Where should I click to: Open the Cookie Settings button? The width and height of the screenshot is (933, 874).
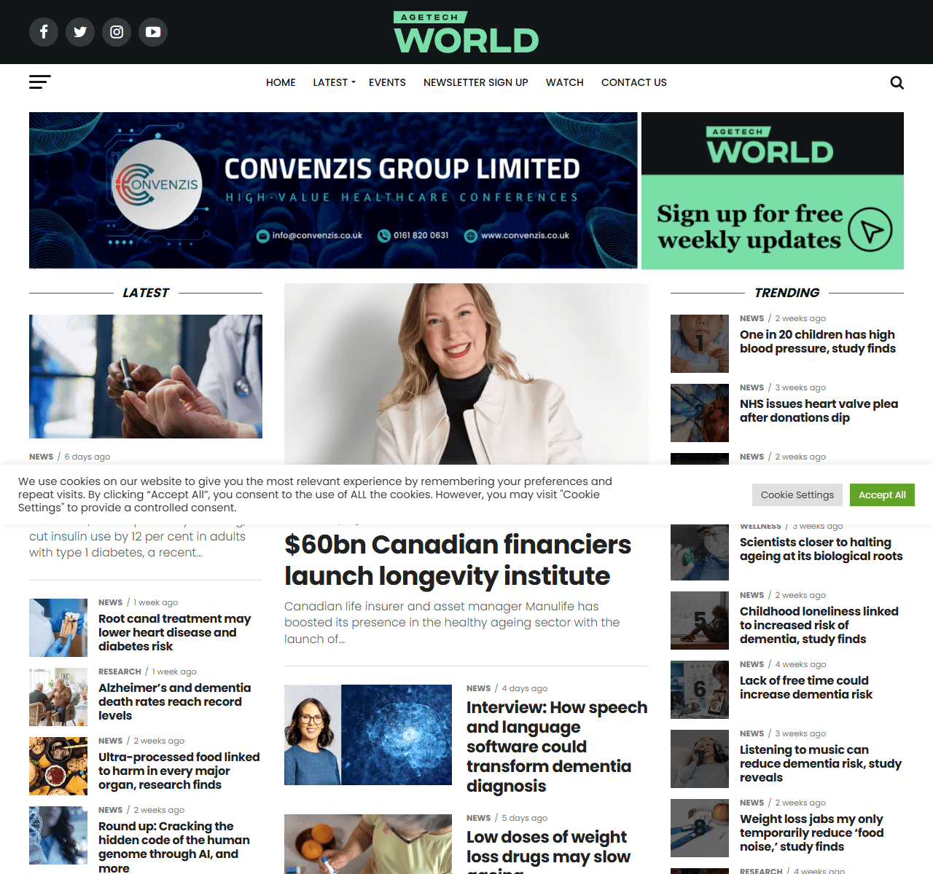pos(797,495)
